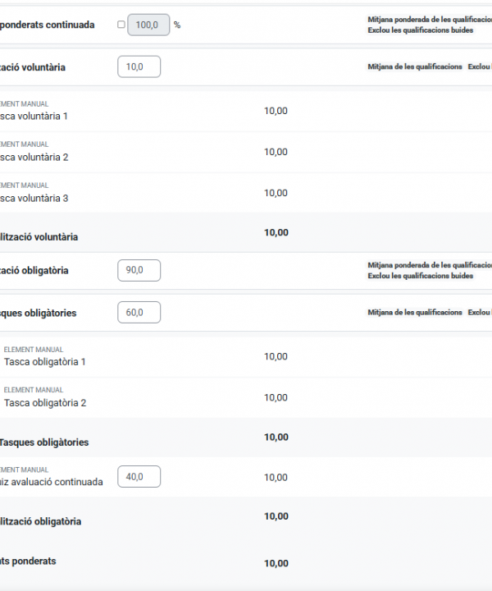This screenshot has width=492, height=591.
Task: Click the disabled 100,0 percent weight field
Action: pyautogui.click(x=148, y=25)
